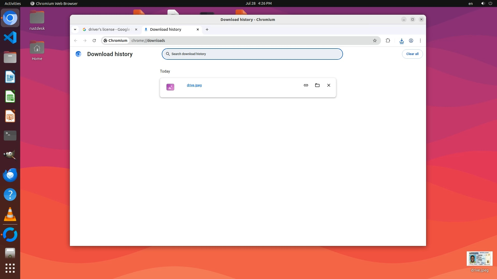Viewport: 497px width, 279px height.
Task: Open the profile avatar menu
Action: click(x=411, y=41)
